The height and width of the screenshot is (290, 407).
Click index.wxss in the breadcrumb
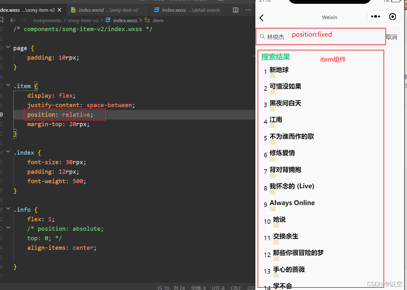pyautogui.click(x=125, y=20)
